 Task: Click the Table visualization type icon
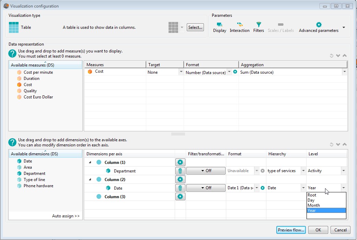tap(14, 27)
